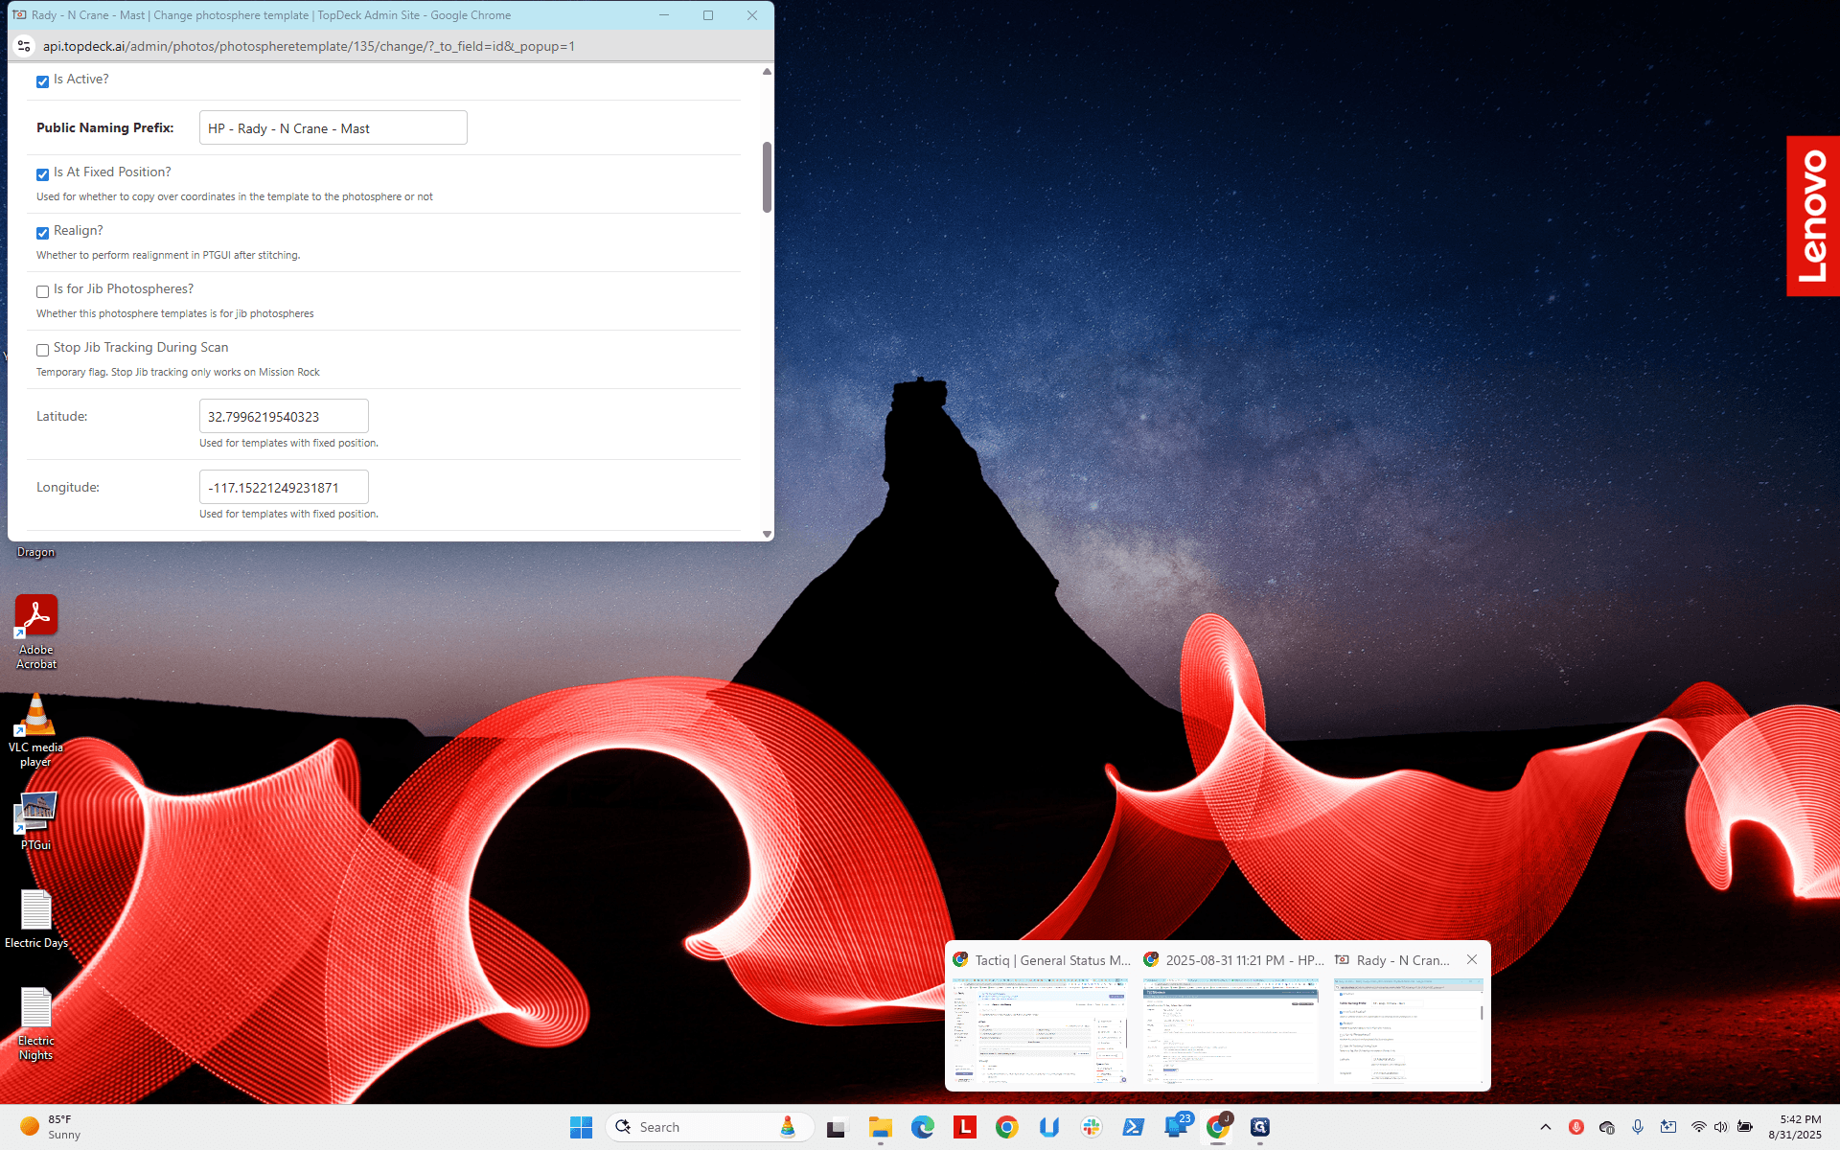Show hidden system tray icons chevron
Viewport: 1840px width, 1150px height.
[x=1546, y=1127]
